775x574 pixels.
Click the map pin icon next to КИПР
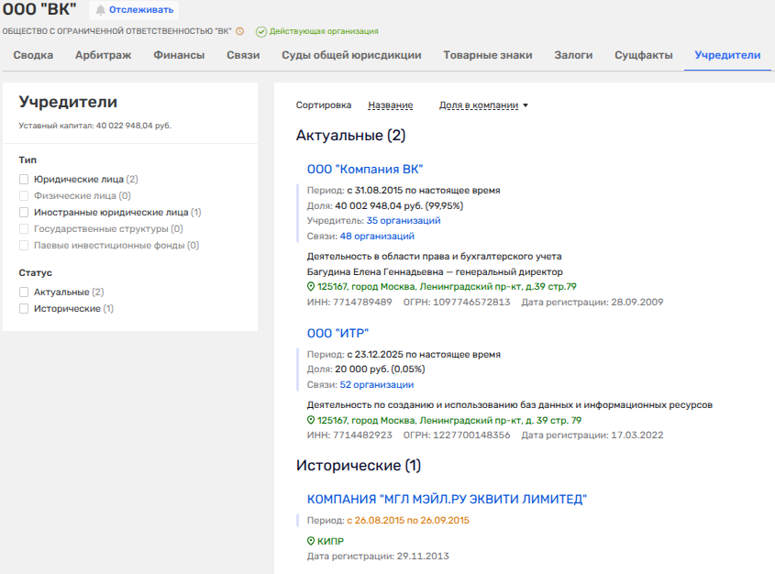[x=311, y=542]
